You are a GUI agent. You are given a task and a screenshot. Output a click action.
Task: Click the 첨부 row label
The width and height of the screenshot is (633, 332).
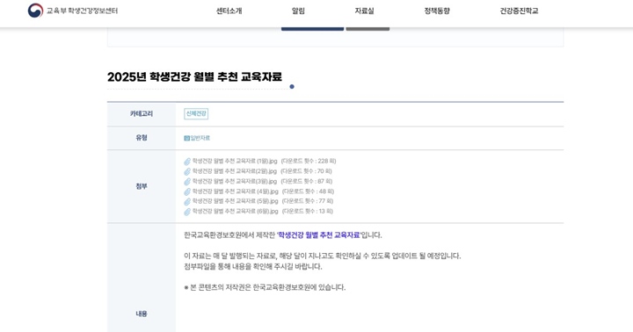142,186
